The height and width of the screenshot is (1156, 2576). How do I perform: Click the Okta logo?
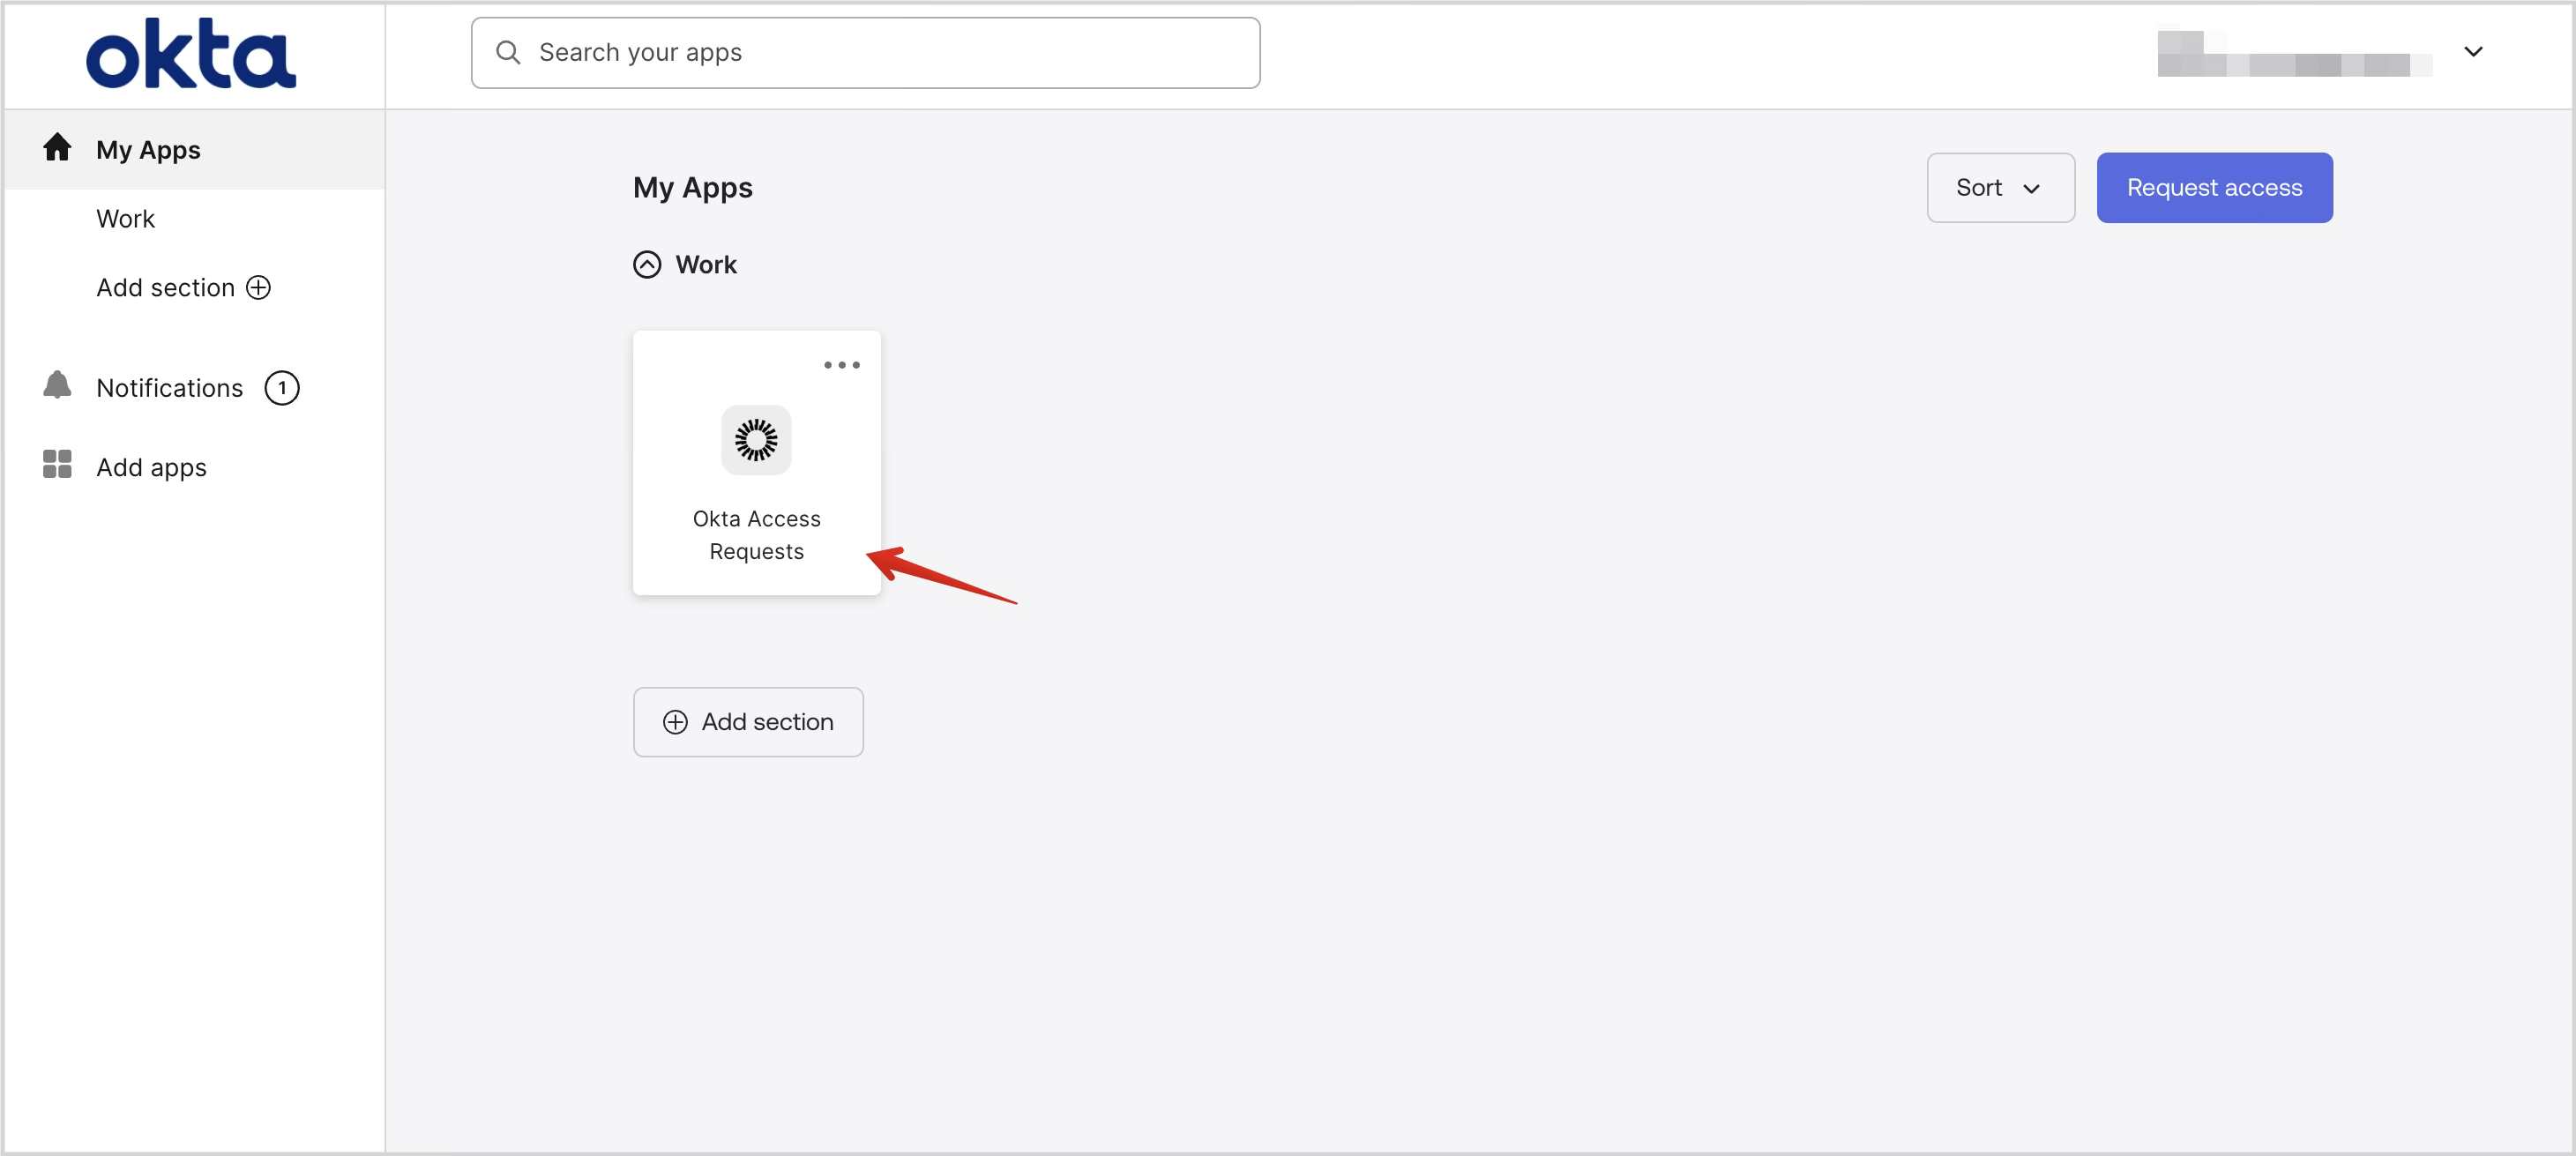click(190, 52)
